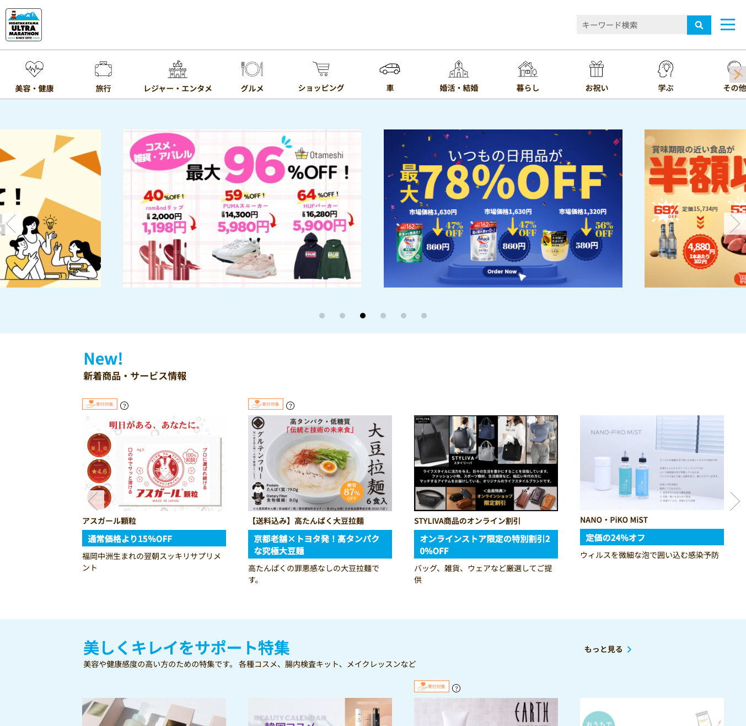Image resolution: width=746 pixels, height=726 pixels.
Task: Click オンラインストア限定の特別割引 label
Action: (486, 544)
